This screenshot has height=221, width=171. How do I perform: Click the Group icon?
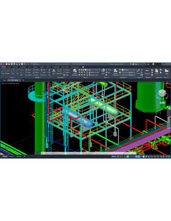pyautogui.click(x=138, y=71)
